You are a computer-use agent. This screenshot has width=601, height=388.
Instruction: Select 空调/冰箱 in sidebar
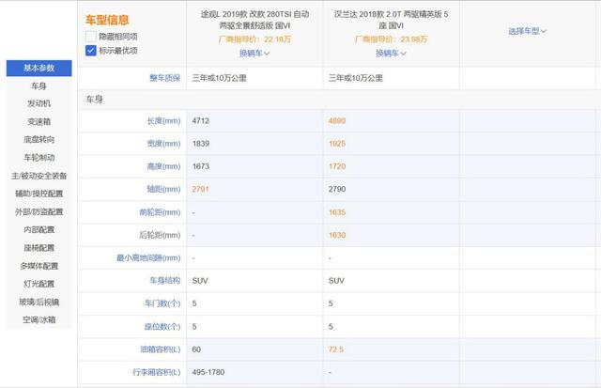39,319
